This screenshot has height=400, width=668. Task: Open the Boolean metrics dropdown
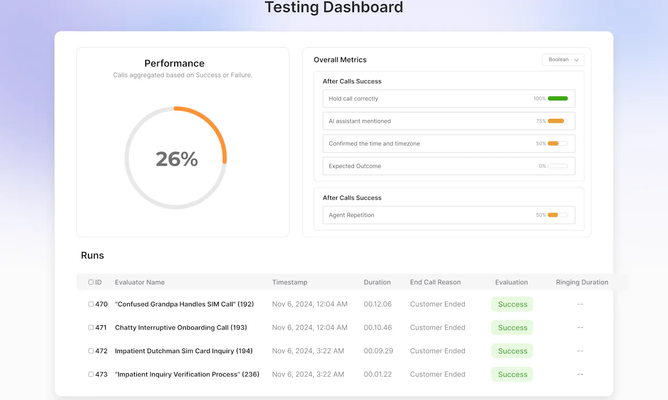(563, 59)
